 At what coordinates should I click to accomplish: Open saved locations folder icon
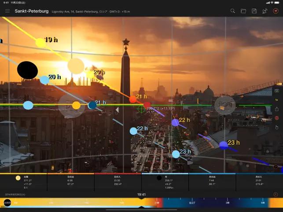tap(243, 11)
